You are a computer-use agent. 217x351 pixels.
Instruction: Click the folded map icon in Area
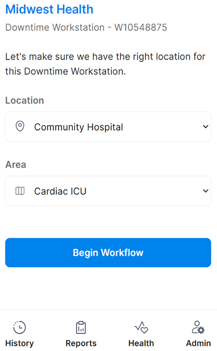[20, 191]
